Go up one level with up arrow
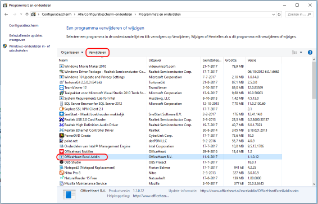The height and width of the screenshot is (204, 318). pos(27,15)
